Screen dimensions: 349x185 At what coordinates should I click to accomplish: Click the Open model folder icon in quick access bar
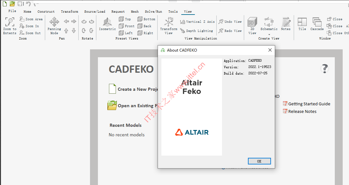point(12,3)
